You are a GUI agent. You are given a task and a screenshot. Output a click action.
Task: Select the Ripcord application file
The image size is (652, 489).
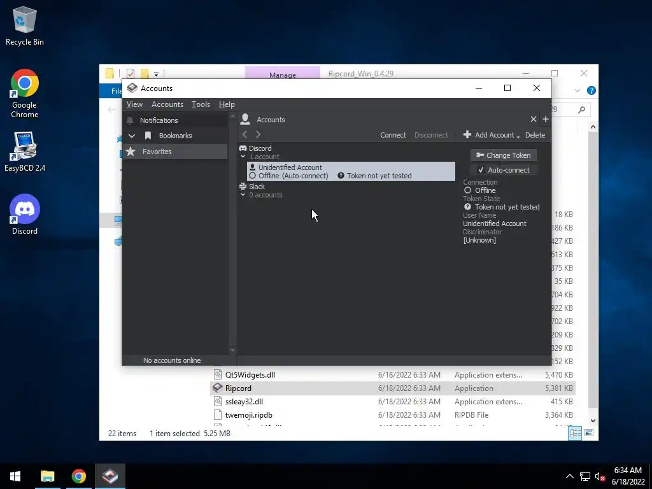(x=393, y=388)
